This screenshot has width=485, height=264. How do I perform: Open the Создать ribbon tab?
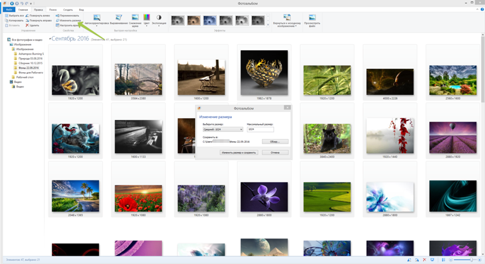point(68,10)
